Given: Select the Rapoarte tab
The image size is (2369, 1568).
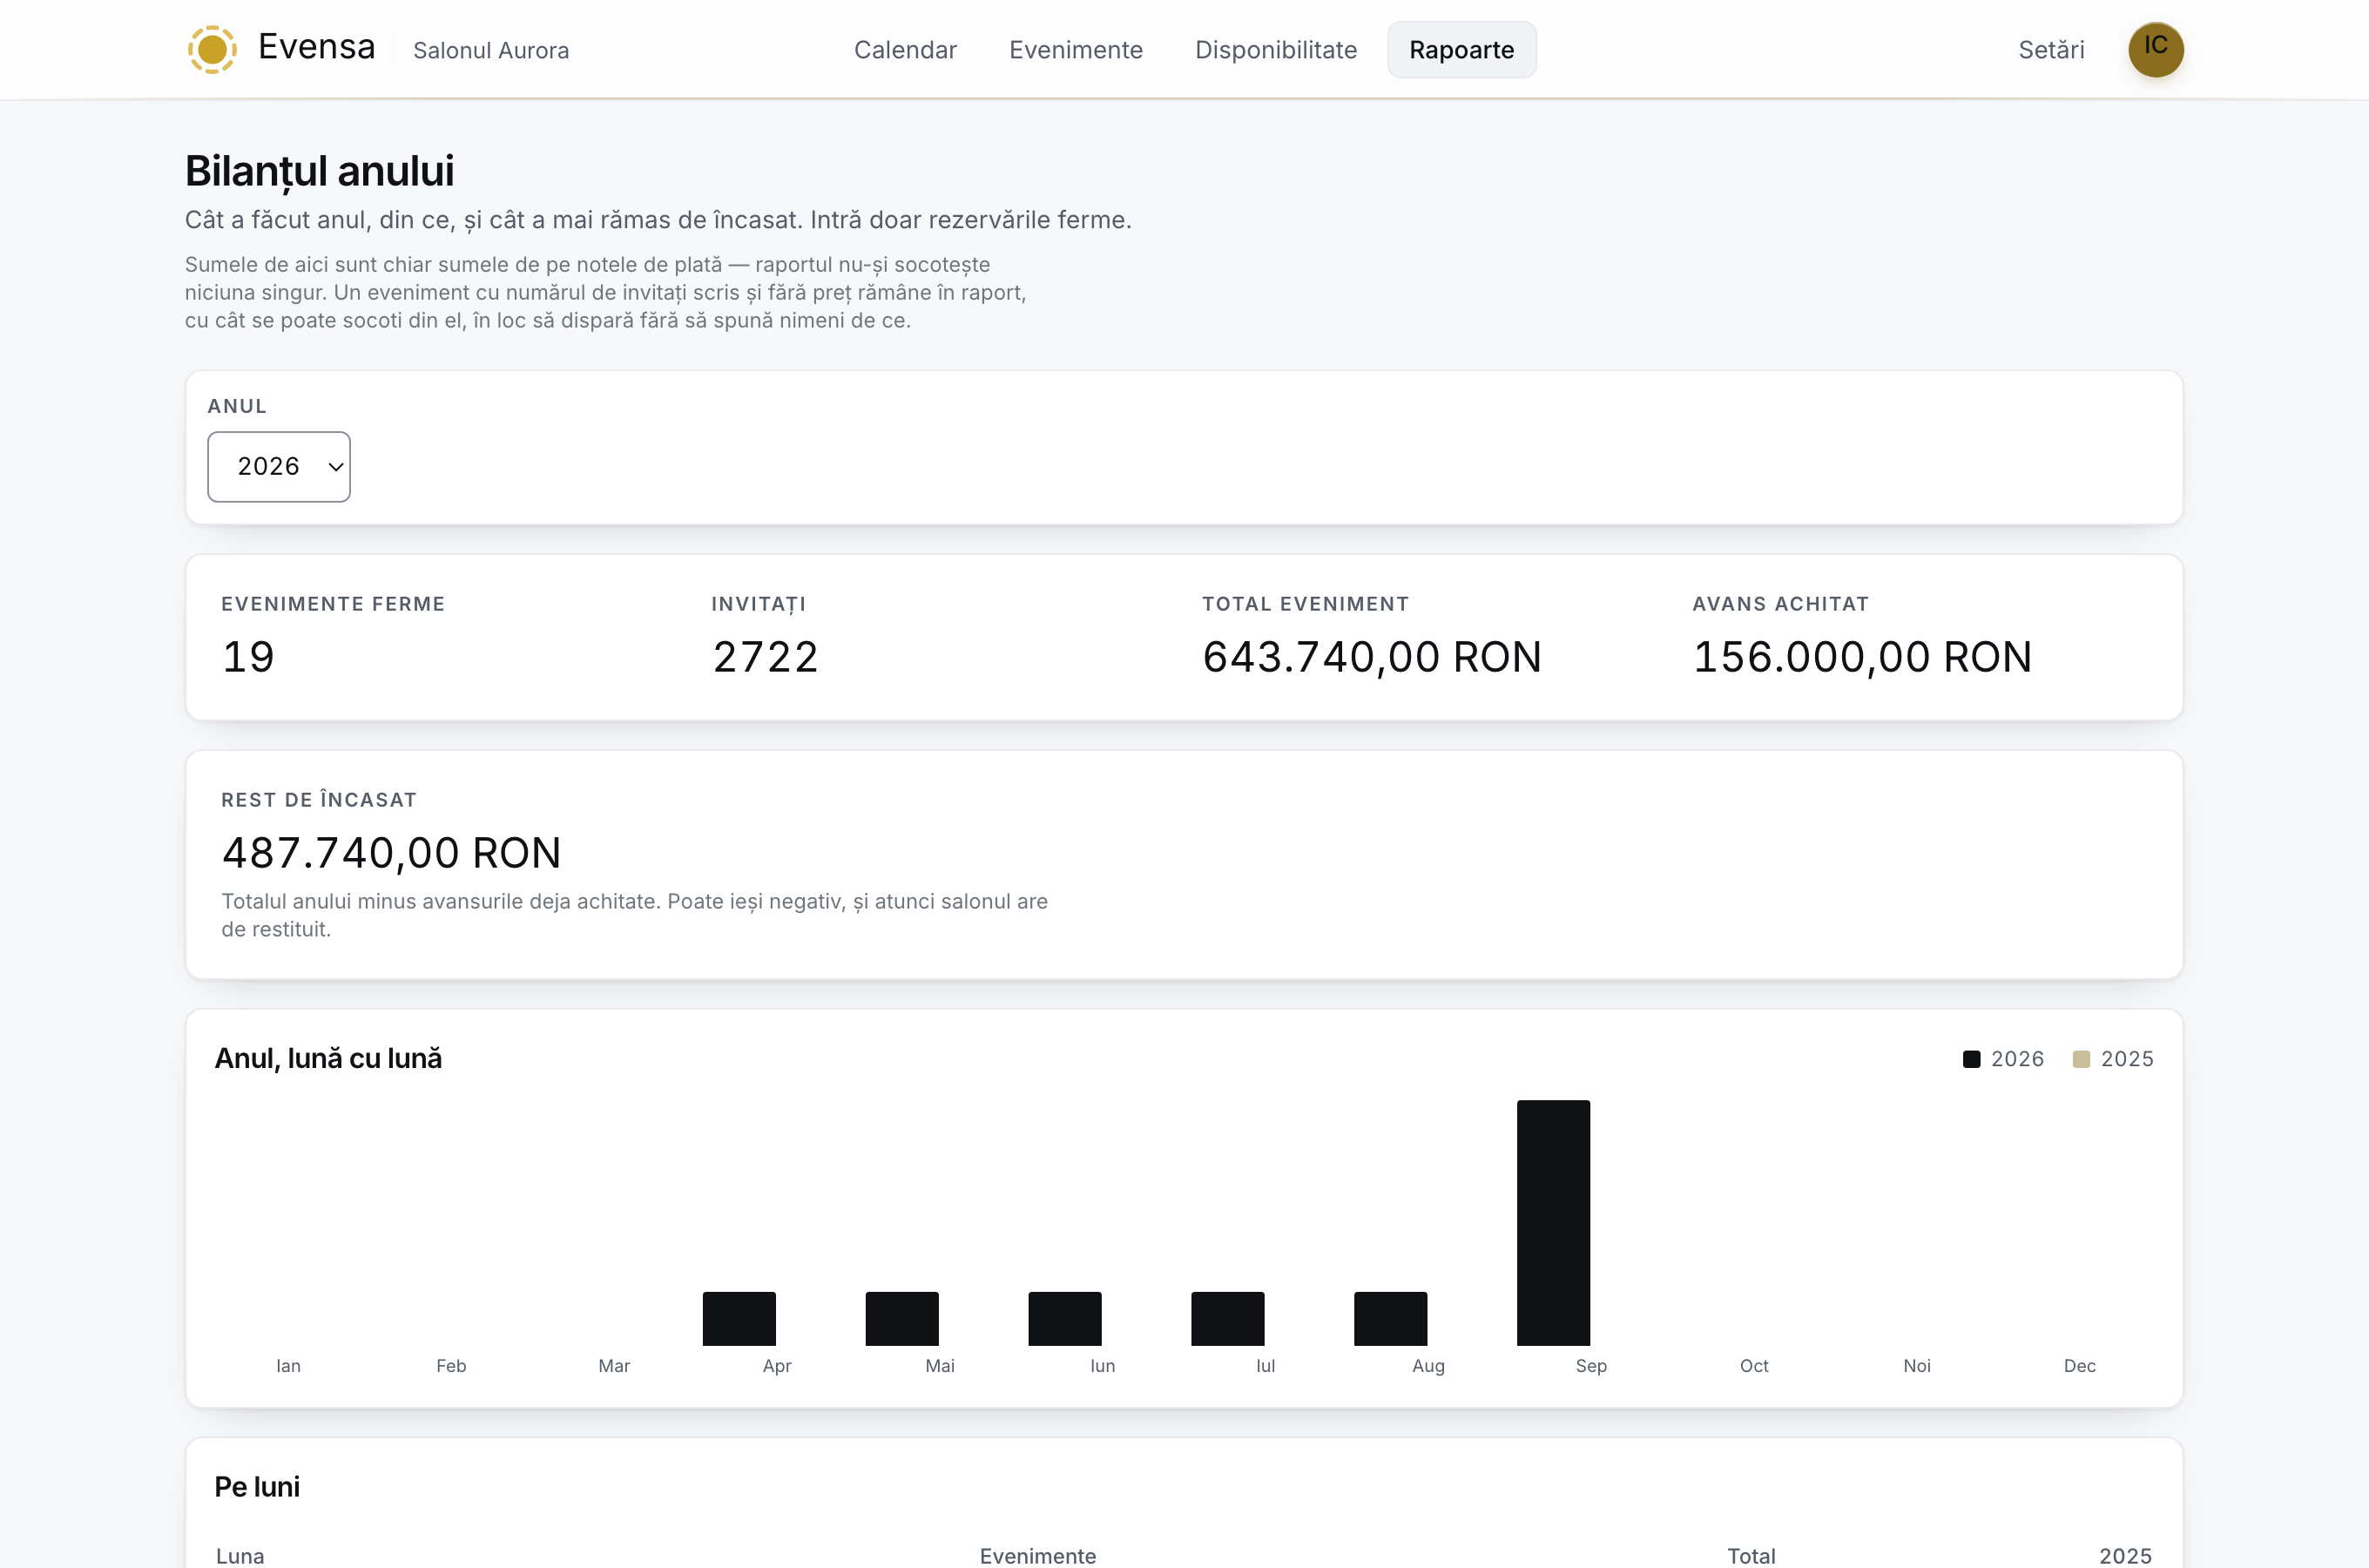Looking at the screenshot, I should click(1461, 50).
